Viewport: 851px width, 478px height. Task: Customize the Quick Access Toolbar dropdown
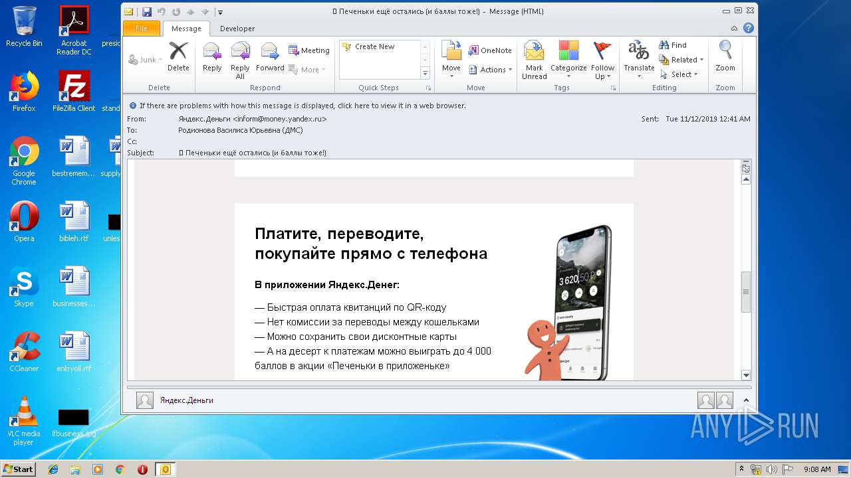221,12
